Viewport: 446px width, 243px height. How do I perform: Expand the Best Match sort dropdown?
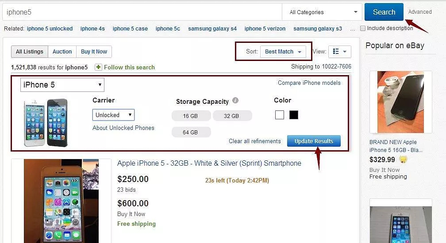click(x=283, y=52)
